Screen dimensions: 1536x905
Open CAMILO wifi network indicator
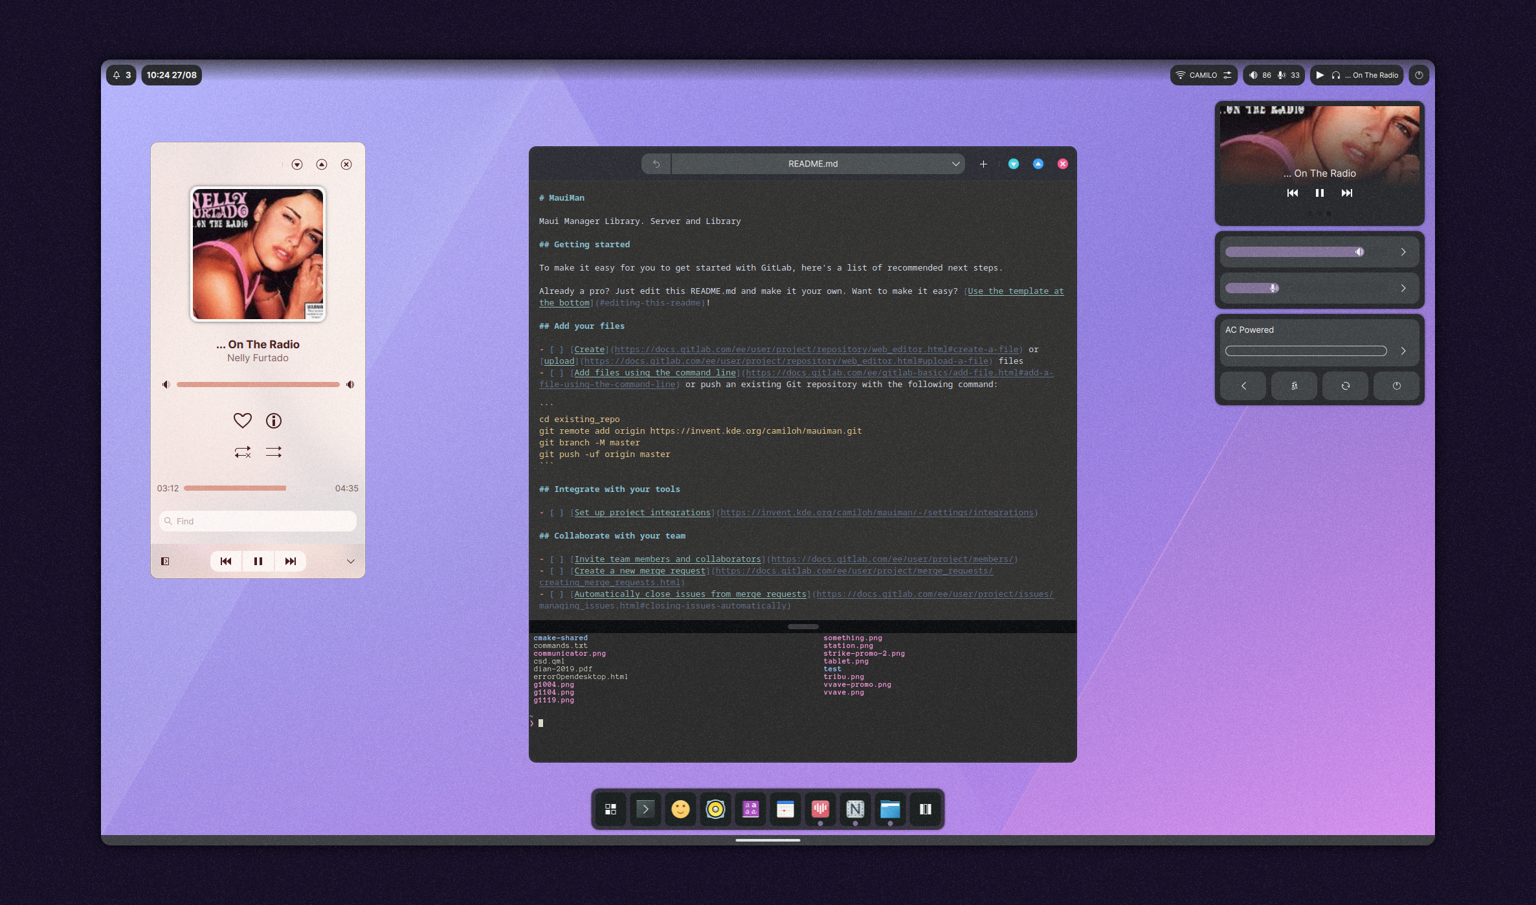[1196, 75]
